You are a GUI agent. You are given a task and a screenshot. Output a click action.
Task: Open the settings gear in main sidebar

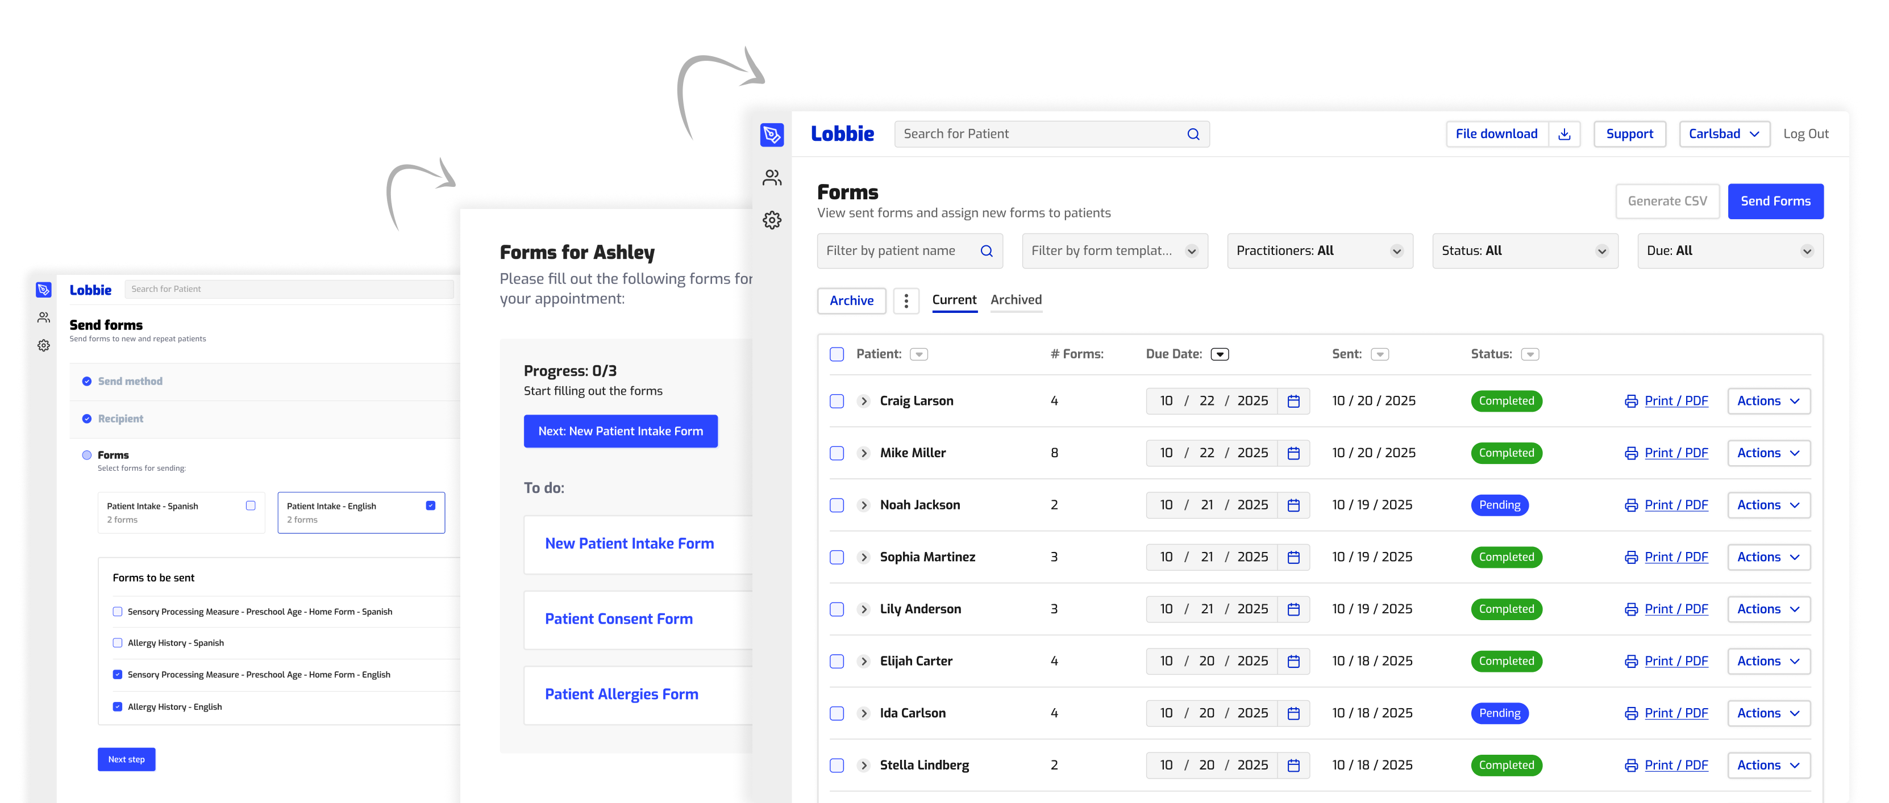(771, 220)
